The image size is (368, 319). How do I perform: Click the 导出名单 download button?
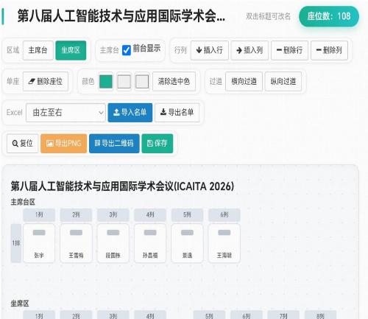[177, 113]
